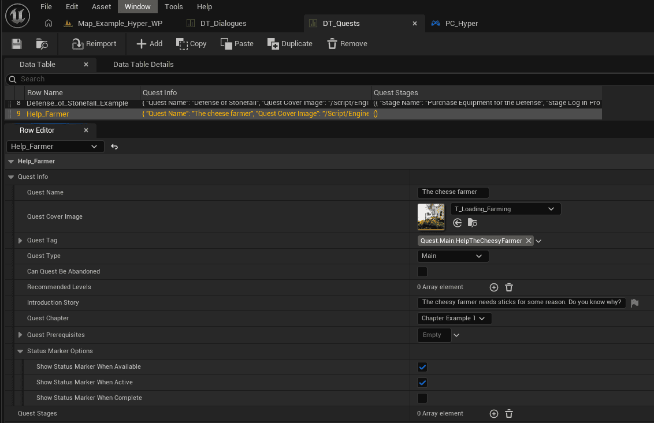
Task: Open the Chapter Example 1 dropdown
Action: 454,319
